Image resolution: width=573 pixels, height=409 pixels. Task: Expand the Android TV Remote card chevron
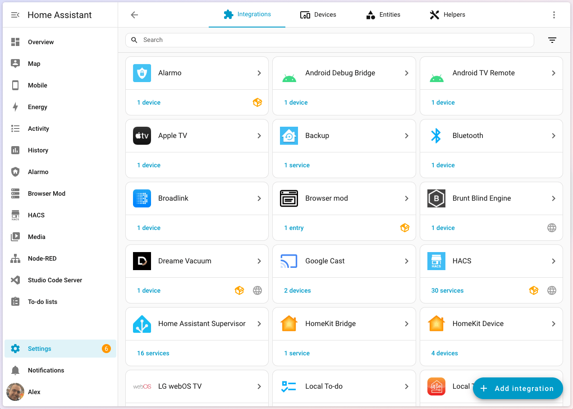point(553,73)
